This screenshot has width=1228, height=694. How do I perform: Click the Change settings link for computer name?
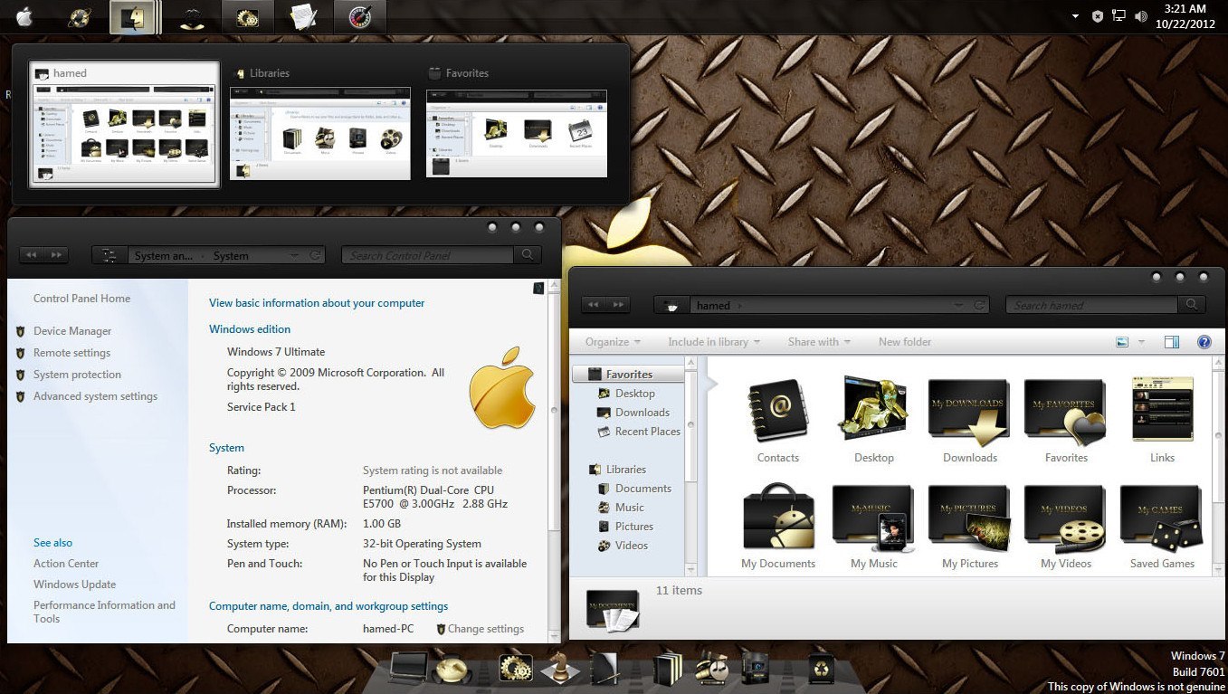(486, 628)
